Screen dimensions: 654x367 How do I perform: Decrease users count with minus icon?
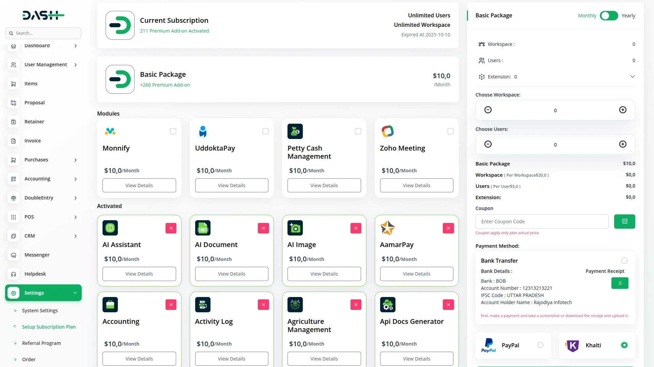tap(488, 144)
